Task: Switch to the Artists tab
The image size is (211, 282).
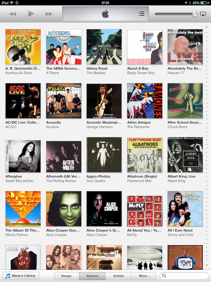Action: tap(119, 276)
